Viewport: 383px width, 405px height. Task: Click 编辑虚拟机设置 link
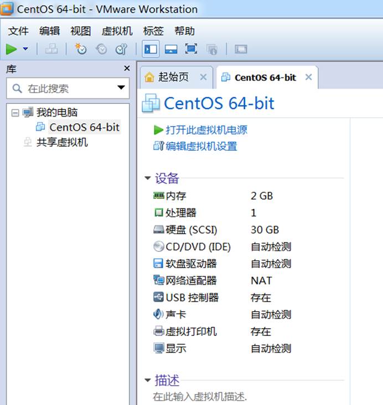click(201, 146)
